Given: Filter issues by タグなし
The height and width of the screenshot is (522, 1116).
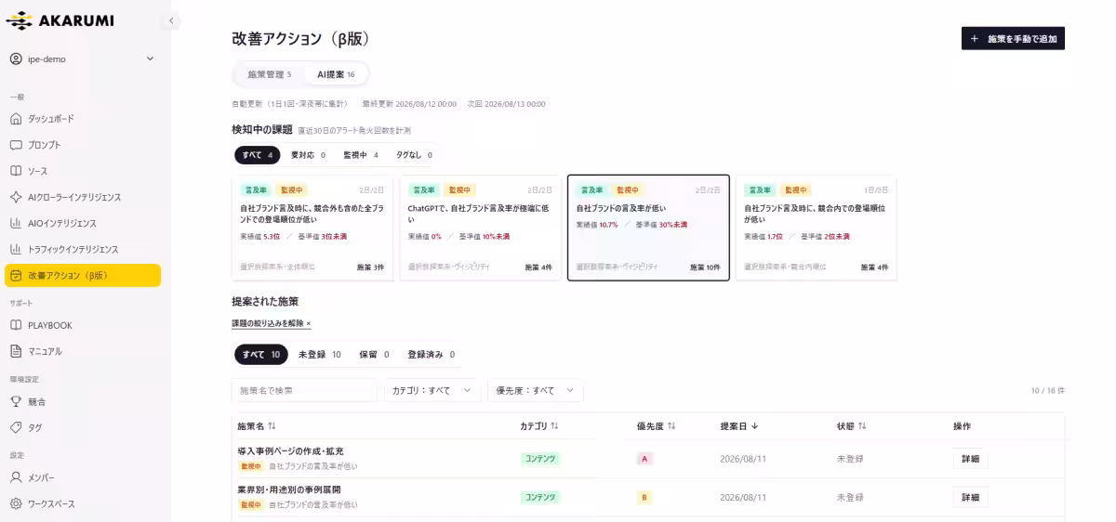Looking at the screenshot, I should 414,155.
